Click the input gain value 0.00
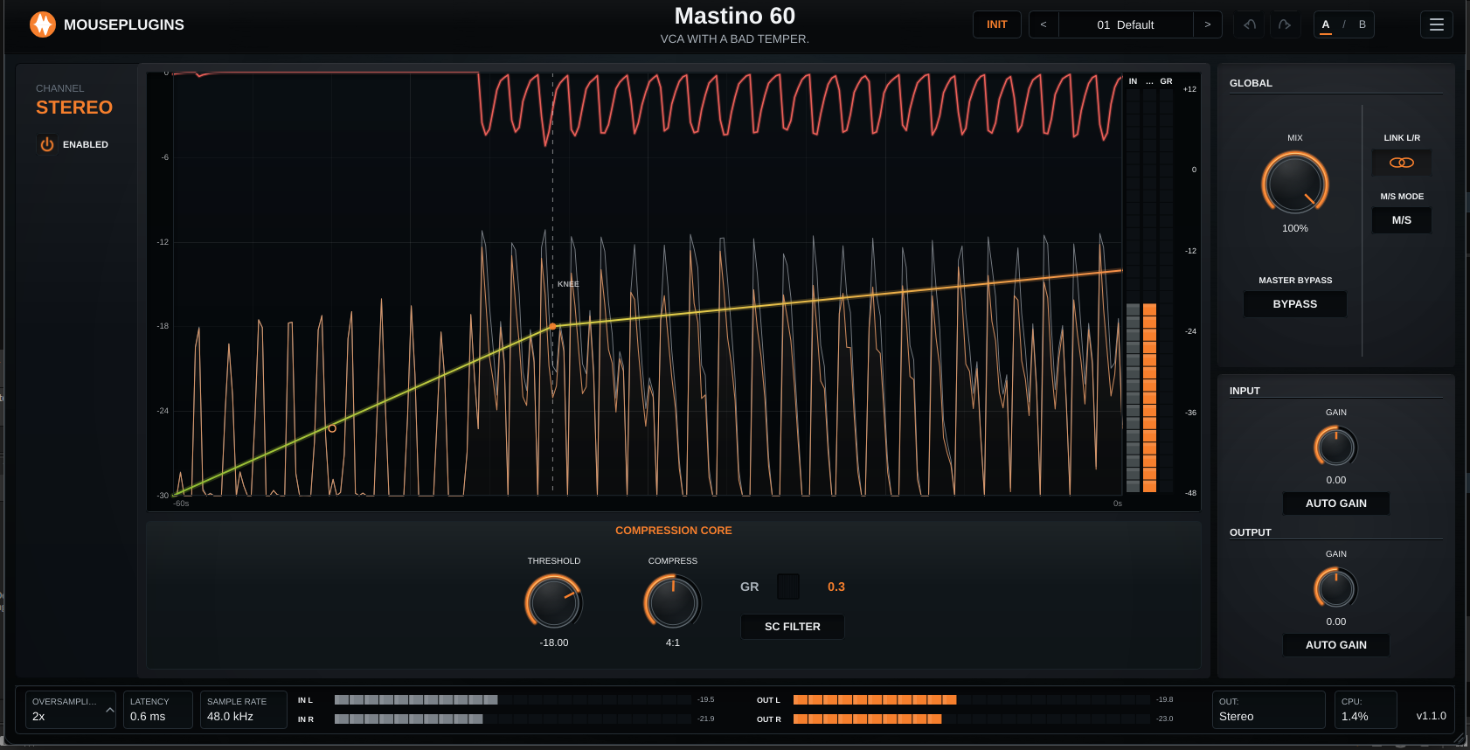The height and width of the screenshot is (750, 1470). point(1336,480)
